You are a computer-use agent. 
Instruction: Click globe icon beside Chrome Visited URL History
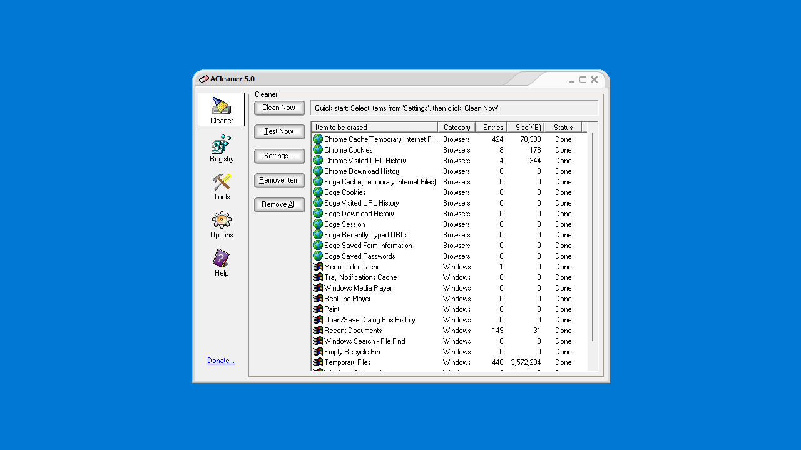[x=318, y=161]
